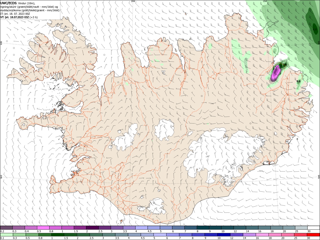Click the dusky purple 0.2 snow-scale swatch
Screen dimensions: 320x240
pyautogui.click(x=6, y=228)
